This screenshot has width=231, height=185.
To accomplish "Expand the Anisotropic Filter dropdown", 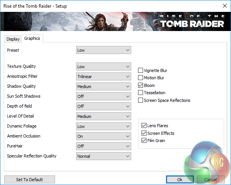I will (103, 77).
